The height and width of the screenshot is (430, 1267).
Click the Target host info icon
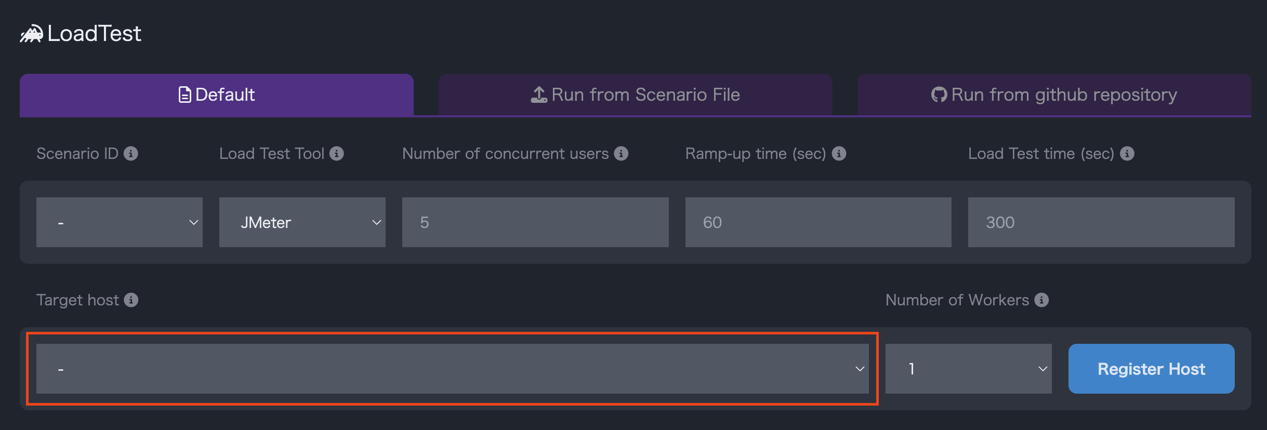(x=131, y=300)
